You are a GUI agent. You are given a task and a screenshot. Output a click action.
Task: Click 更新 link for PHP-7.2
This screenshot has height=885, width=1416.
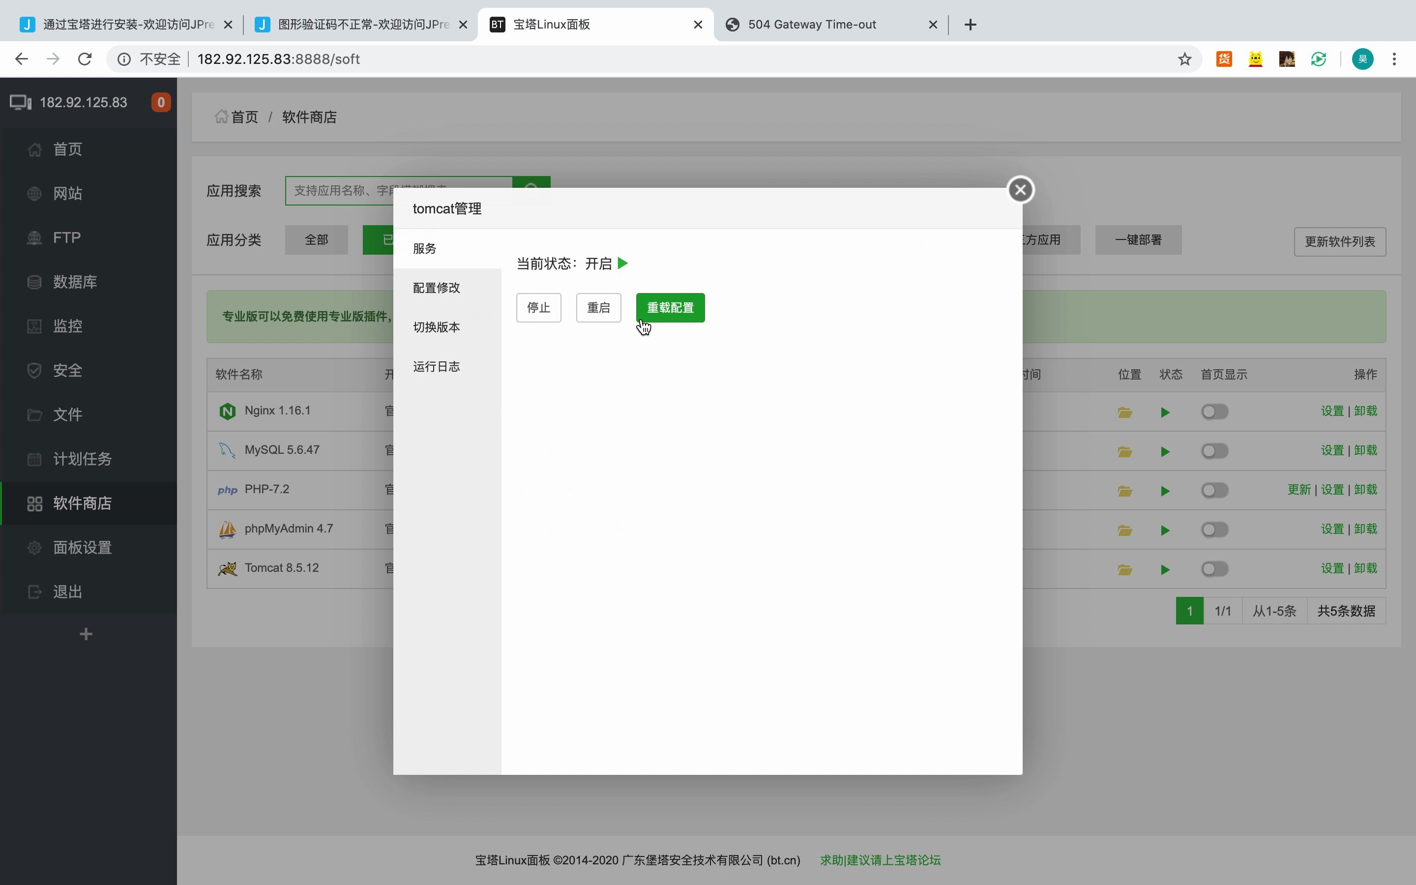[1299, 489]
